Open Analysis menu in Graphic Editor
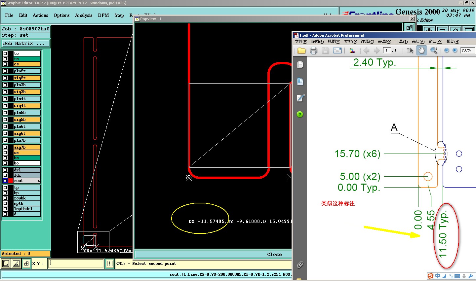The image size is (476, 281). (84, 15)
